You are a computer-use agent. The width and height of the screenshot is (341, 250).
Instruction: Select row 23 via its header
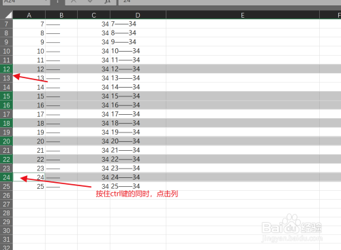6,168
